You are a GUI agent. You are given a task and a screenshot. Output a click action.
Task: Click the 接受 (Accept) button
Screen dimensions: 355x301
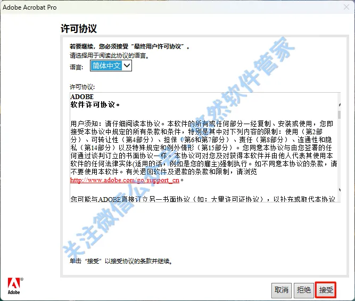(326, 290)
